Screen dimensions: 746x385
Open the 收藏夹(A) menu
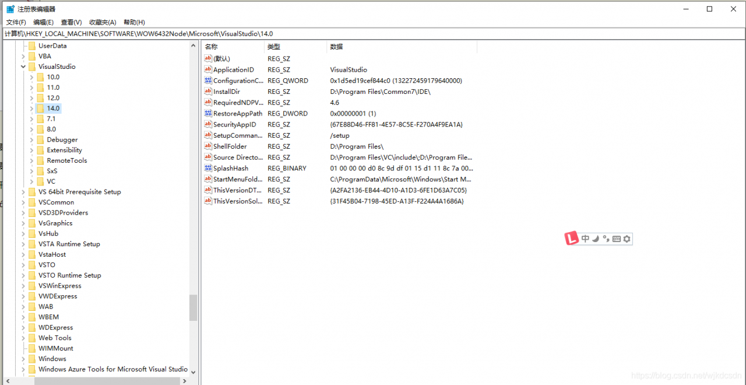point(103,22)
